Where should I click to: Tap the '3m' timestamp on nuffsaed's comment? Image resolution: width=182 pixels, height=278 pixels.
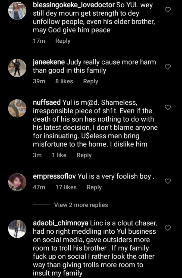(x=37, y=155)
